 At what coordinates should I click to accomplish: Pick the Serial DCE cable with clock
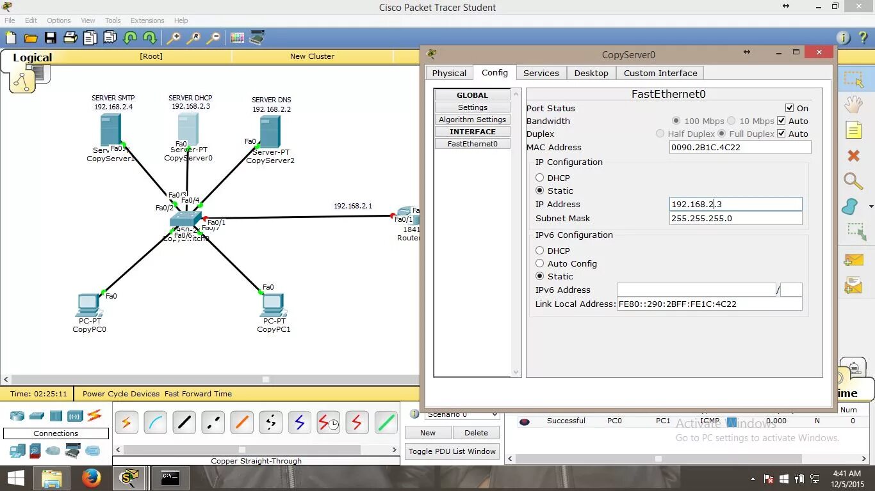pyautogui.click(x=328, y=423)
